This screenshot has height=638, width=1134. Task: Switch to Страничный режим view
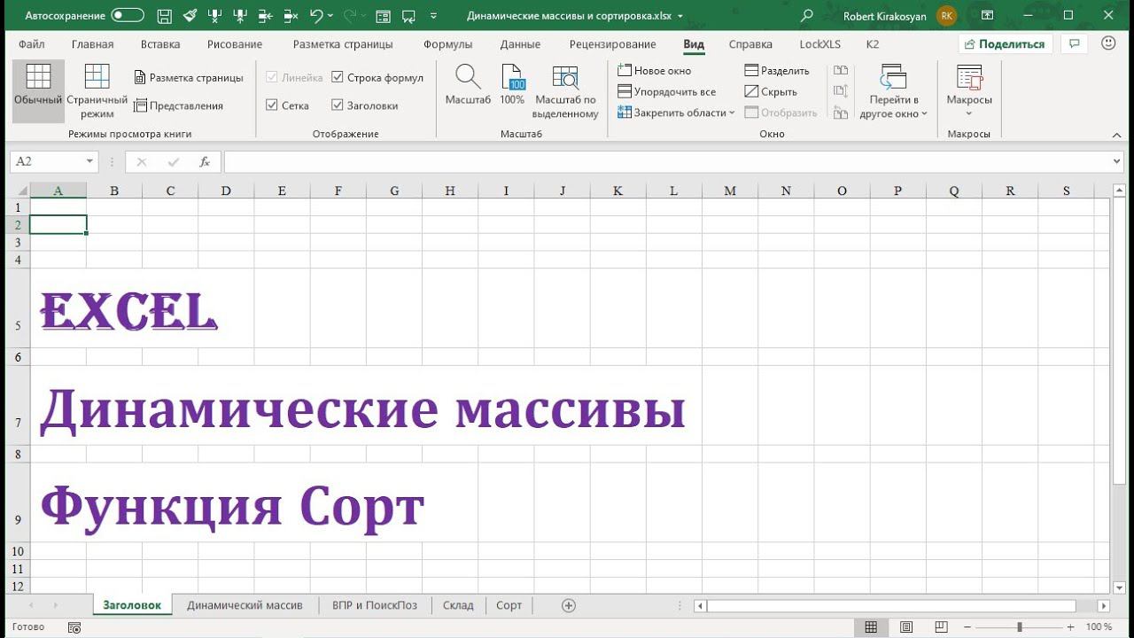[97, 91]
